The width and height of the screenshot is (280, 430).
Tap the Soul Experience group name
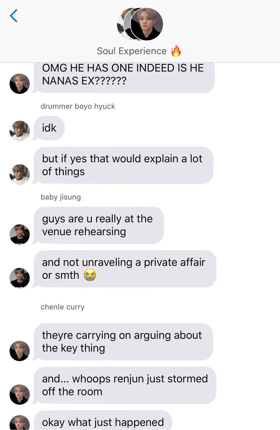131,51
